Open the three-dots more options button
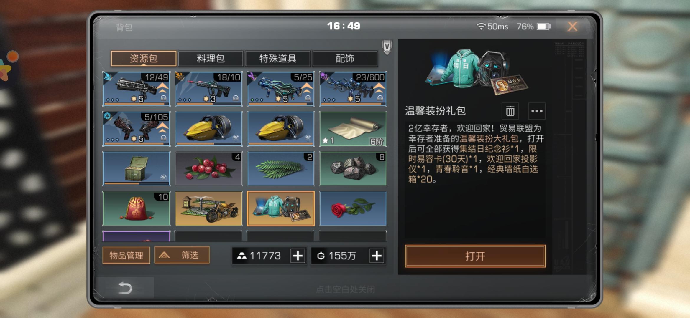The width and height of the screenshot is (690, 318). pyautogui.click(x=537, y=111)
